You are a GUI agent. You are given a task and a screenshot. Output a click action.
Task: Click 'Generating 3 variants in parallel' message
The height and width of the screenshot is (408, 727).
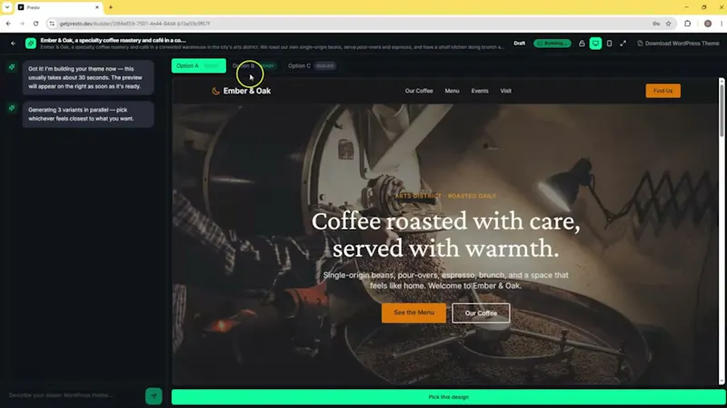pyautogui.click(x=88, y=114)
